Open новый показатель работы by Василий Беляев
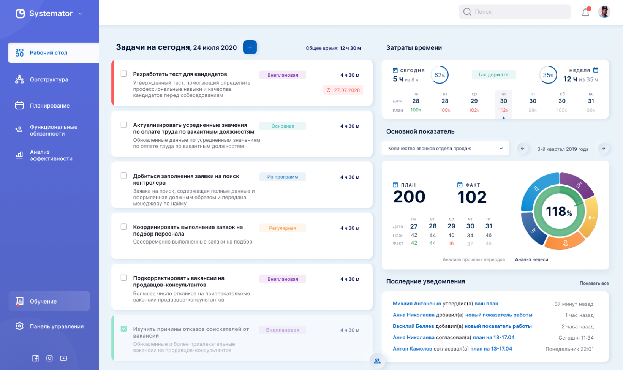The height and width of the screenshot is (370, 623). (498, 326)
